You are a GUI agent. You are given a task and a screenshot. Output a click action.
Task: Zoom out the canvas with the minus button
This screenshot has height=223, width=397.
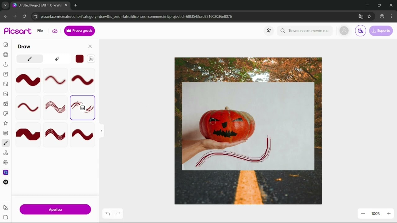coord(363,214)
